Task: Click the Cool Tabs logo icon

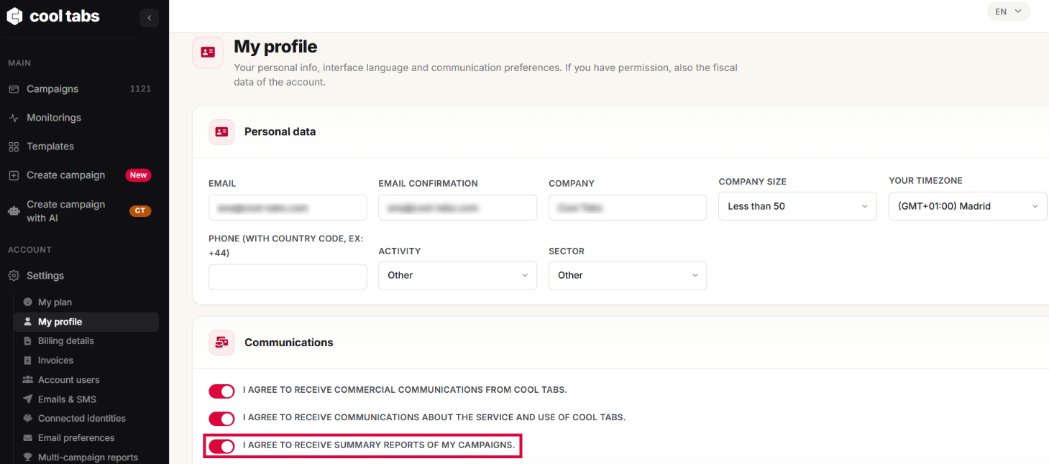Action: tap(14, 16)
